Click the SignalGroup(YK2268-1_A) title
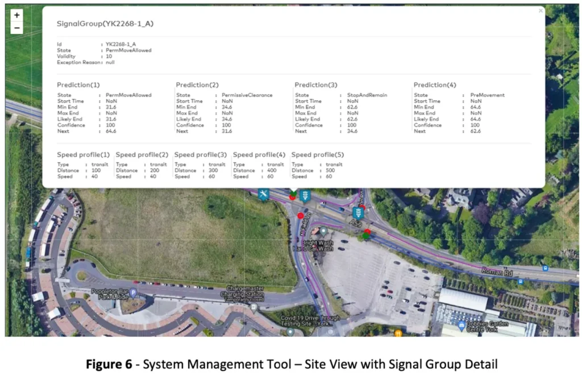The width and height of the screenshot is (582, 375). [x=105, y=24]
